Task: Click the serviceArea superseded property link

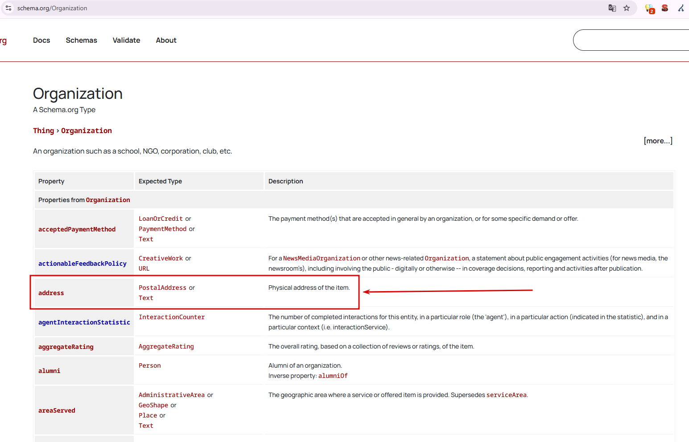Action: point(506,395)
